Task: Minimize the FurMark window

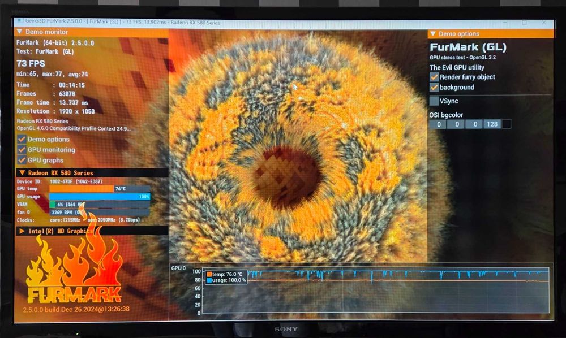Action: coord(505,23)
